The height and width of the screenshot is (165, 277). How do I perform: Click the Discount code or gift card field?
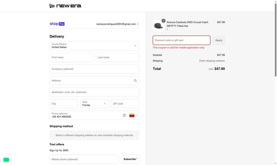click(182, 40)
